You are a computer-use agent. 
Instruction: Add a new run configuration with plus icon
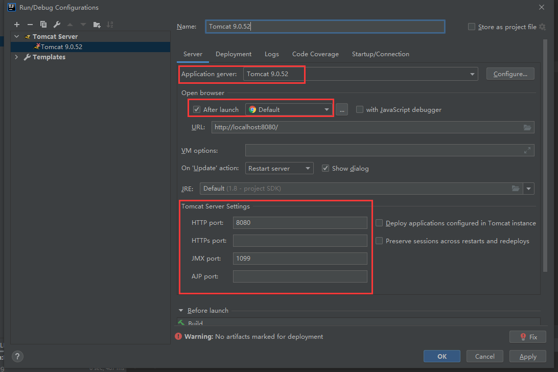pos(17,25)
